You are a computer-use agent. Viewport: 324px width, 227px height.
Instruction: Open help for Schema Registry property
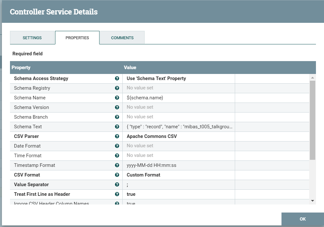(x=117, y=88)
